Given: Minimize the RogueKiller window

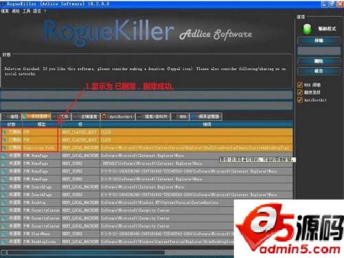Looking at the screenshot, I should (324, 4).
